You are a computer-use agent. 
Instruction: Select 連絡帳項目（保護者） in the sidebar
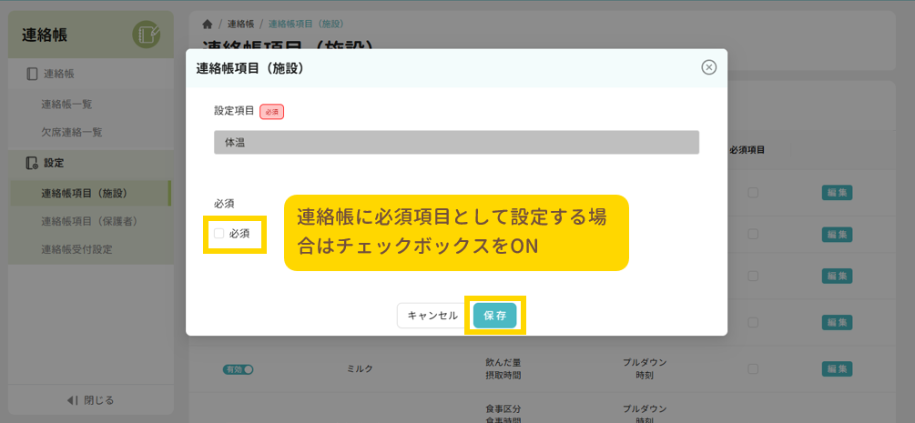coord(88,221)
